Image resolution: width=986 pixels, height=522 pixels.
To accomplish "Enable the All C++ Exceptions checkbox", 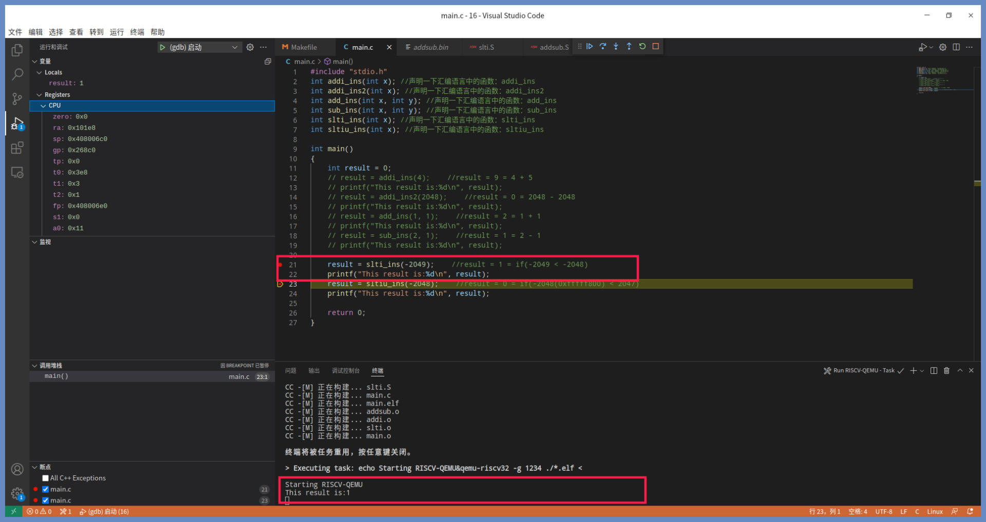I will point(46,478).
